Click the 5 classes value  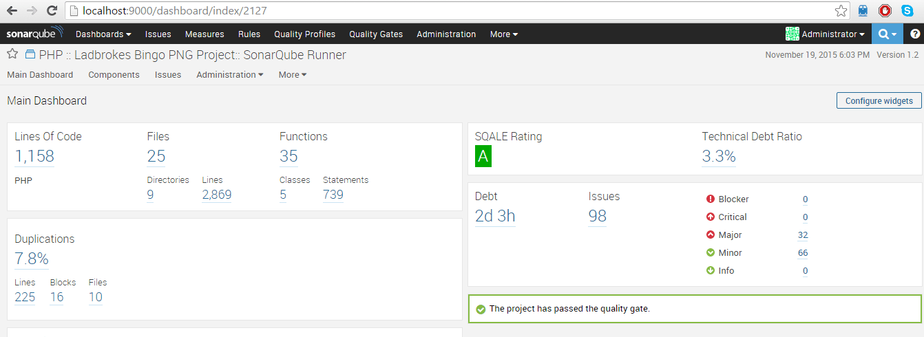pyautogui.click(x=283, y=195)
